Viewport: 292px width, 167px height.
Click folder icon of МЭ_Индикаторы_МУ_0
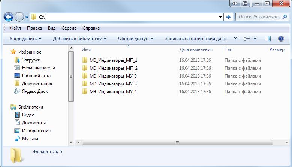click(x=85, y=76)
